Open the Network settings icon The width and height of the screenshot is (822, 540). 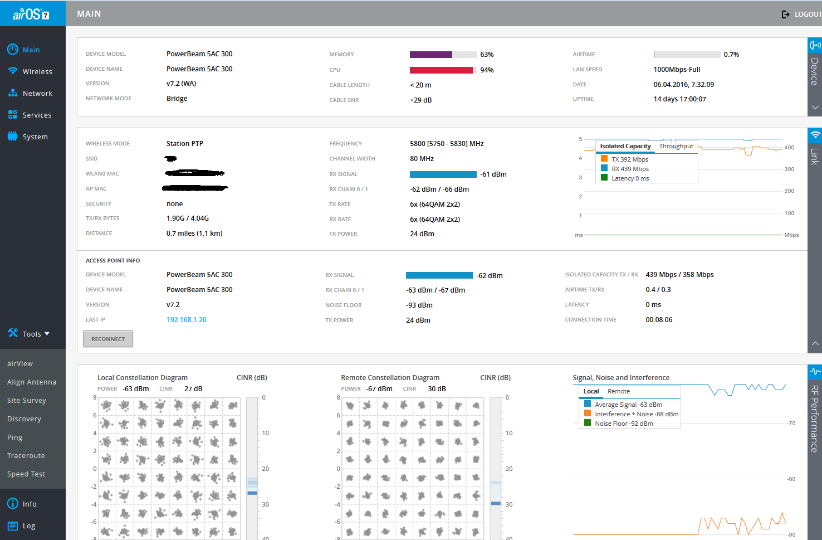13,93
